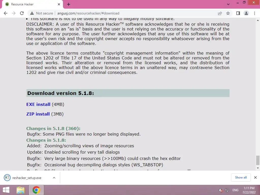Select the Resource Hacker tab

tap(32, 4)
